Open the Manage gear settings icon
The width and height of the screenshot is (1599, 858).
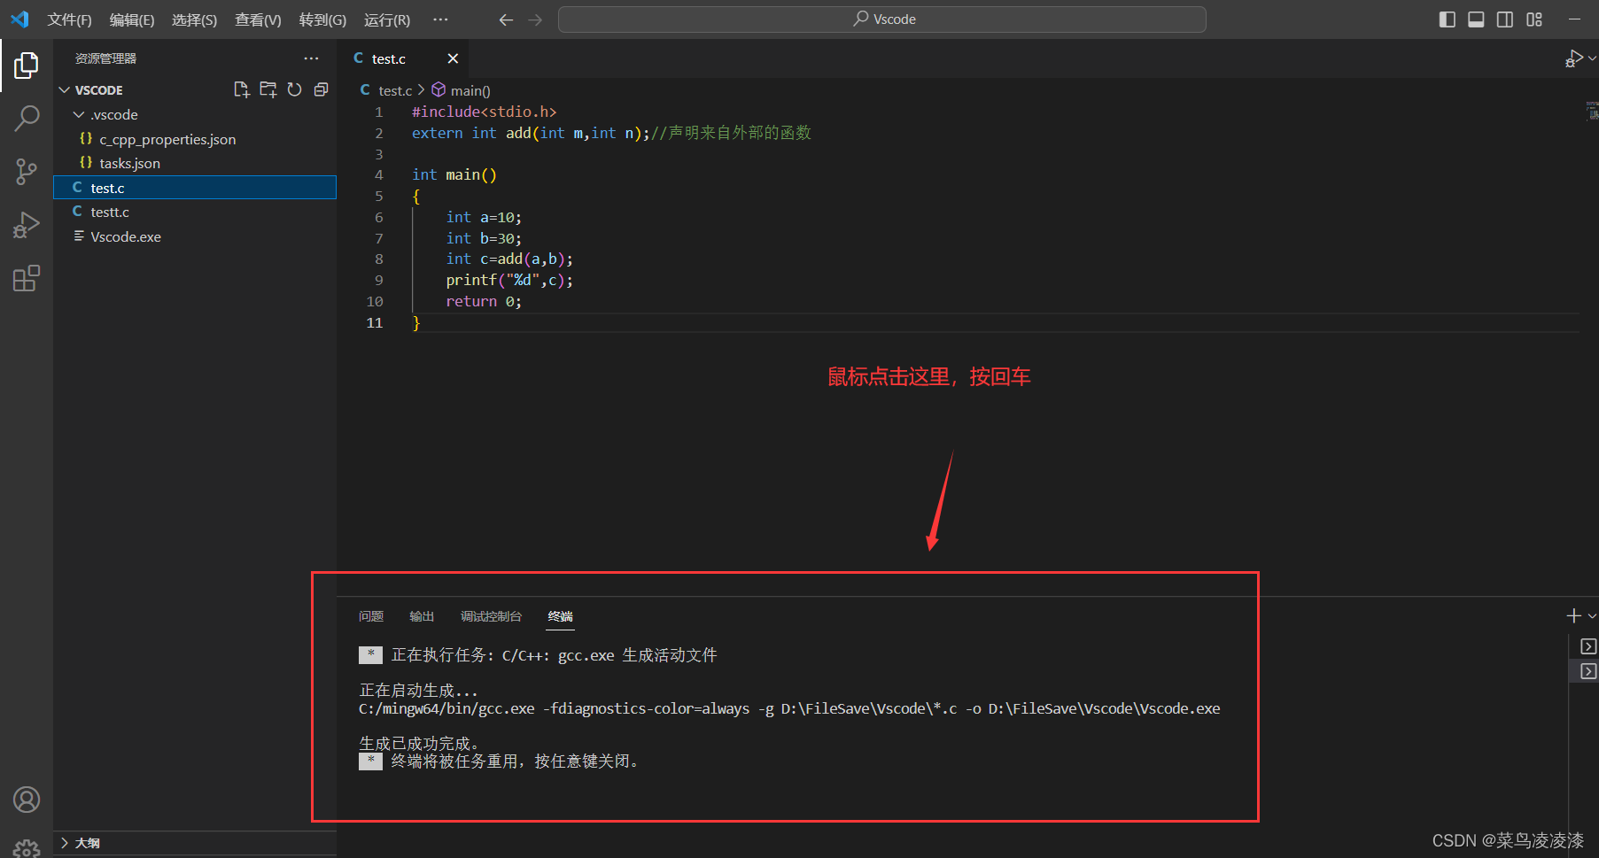pyautogui.click(x=27, y=848)
